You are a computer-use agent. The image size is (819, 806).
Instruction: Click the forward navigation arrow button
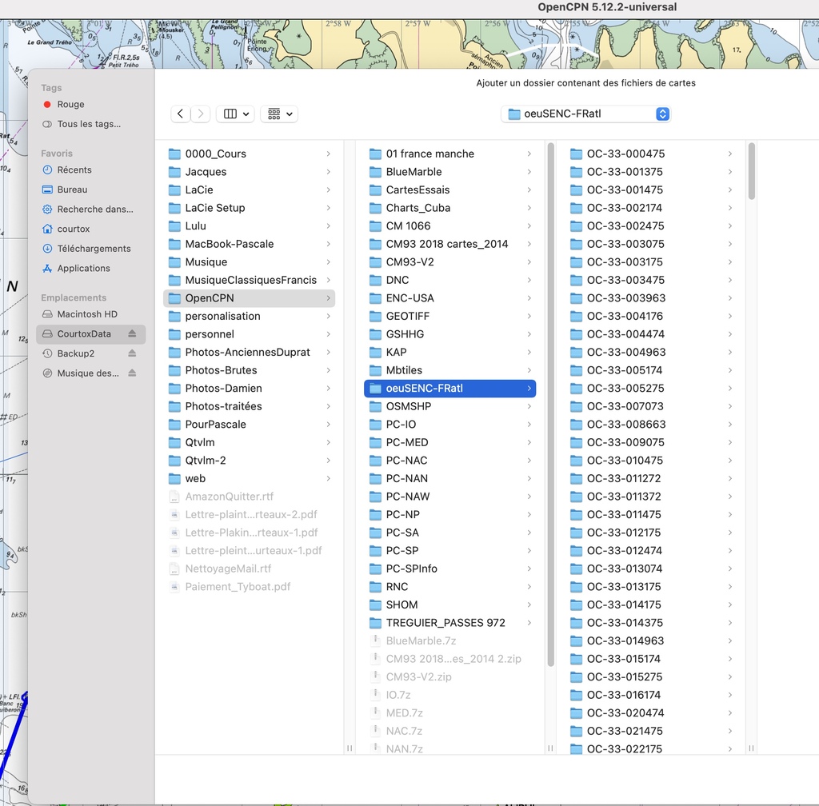202,114
